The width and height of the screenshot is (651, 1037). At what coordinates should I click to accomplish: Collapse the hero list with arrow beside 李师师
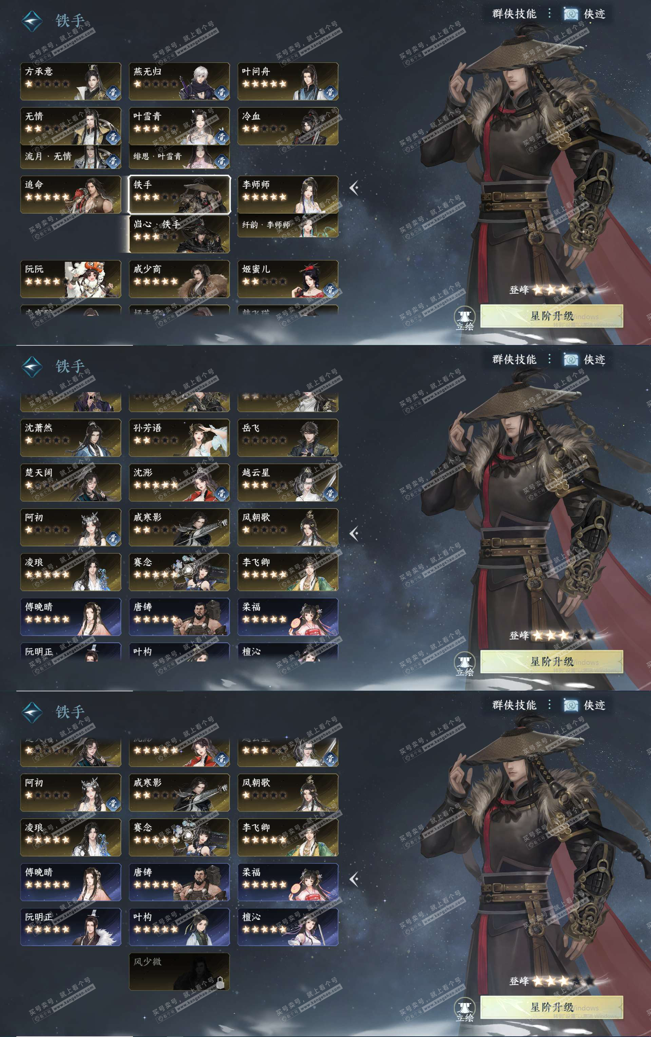354,188
